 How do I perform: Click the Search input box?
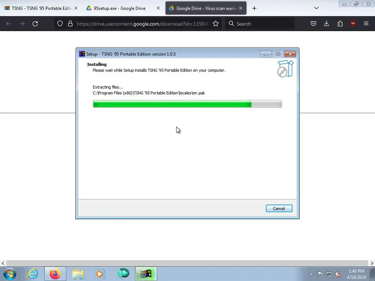(260, 24)
